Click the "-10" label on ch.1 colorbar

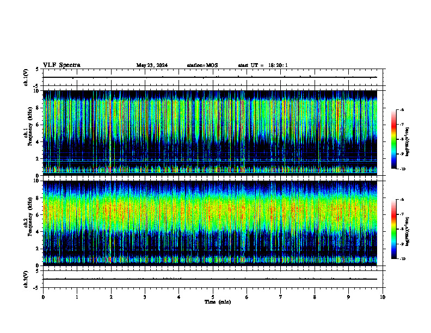402,169
